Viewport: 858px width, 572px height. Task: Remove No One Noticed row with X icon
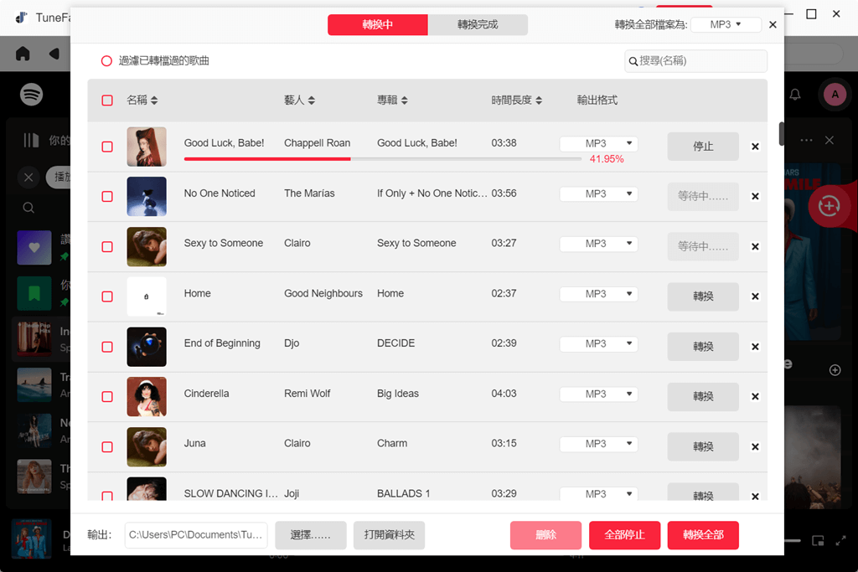(755, 196)
